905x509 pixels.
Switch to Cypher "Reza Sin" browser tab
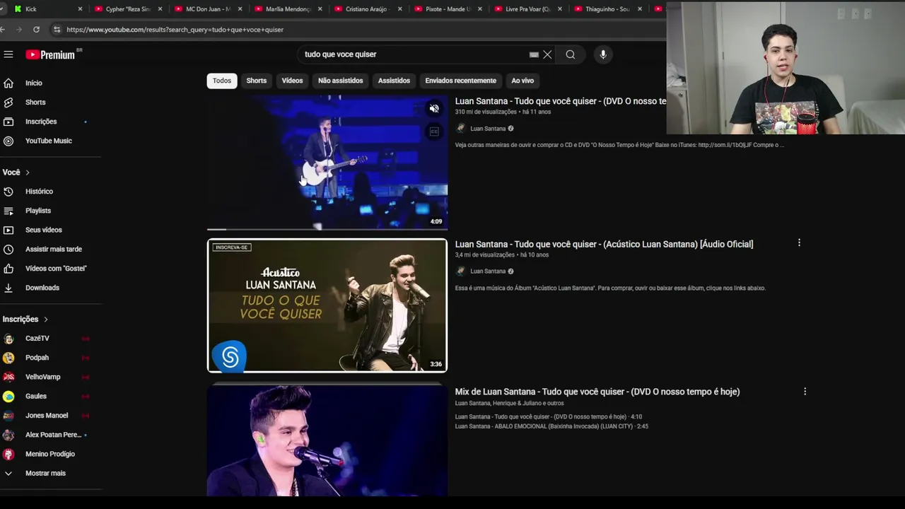point(127,9)
